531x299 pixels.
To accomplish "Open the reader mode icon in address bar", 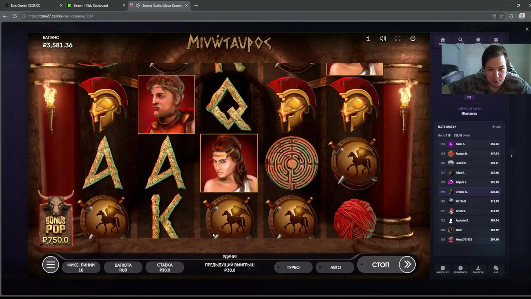I will [494, 16].
